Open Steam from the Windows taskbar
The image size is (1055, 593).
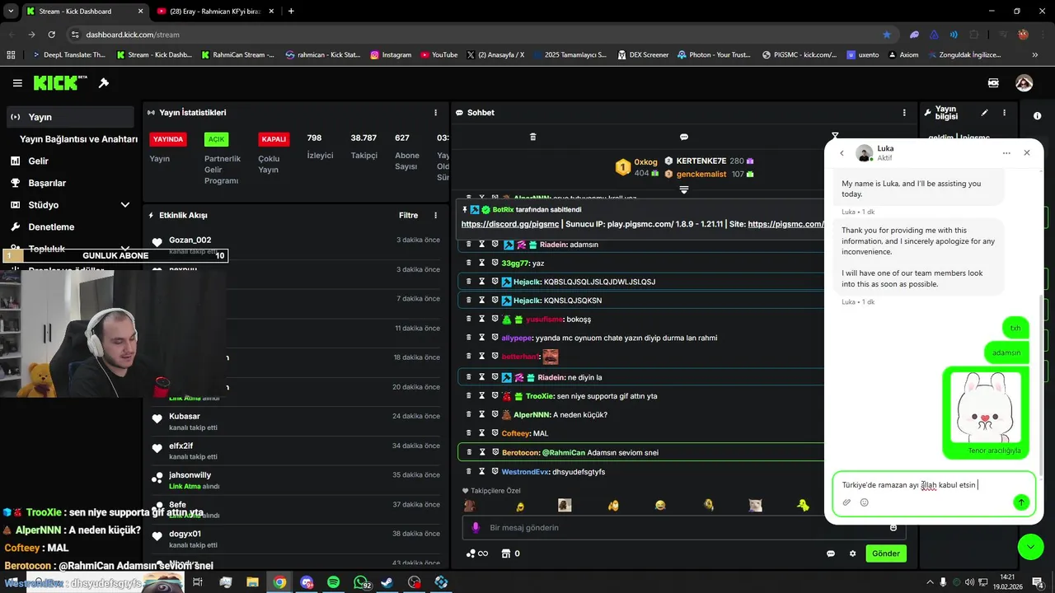coord(387,582)
